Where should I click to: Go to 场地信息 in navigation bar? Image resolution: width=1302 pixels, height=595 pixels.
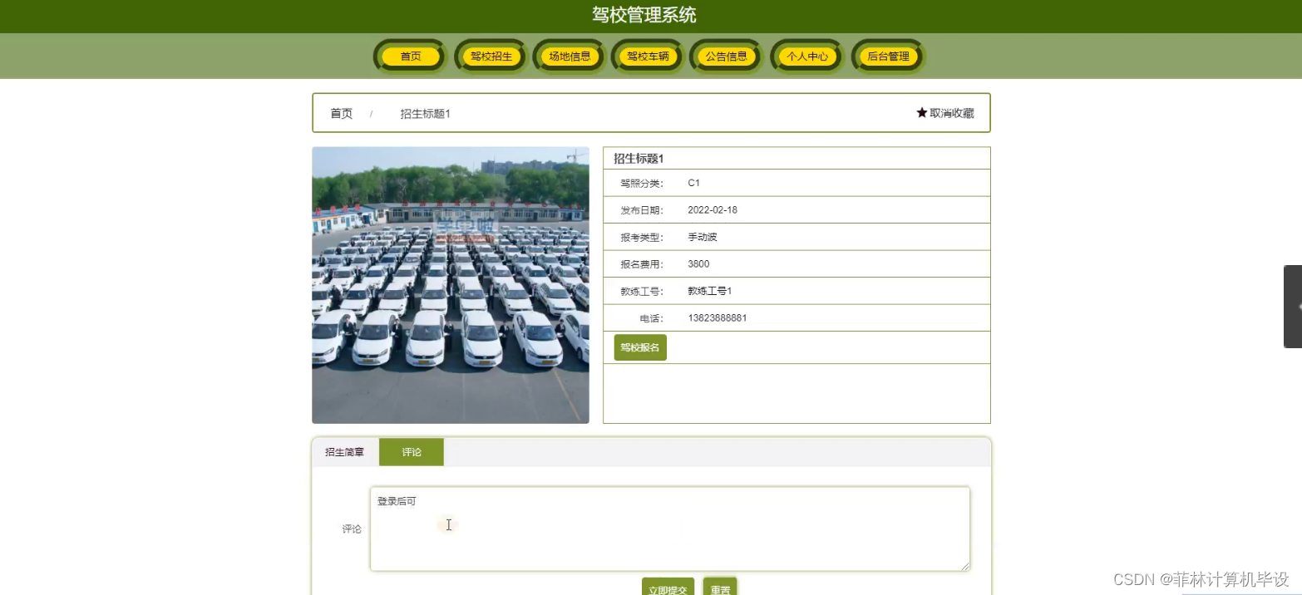click(x=570, y=57)
